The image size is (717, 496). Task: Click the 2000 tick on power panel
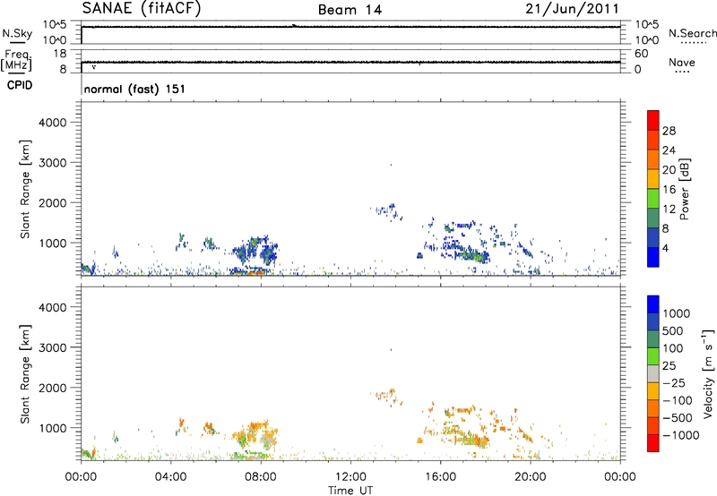click(52, 202)
